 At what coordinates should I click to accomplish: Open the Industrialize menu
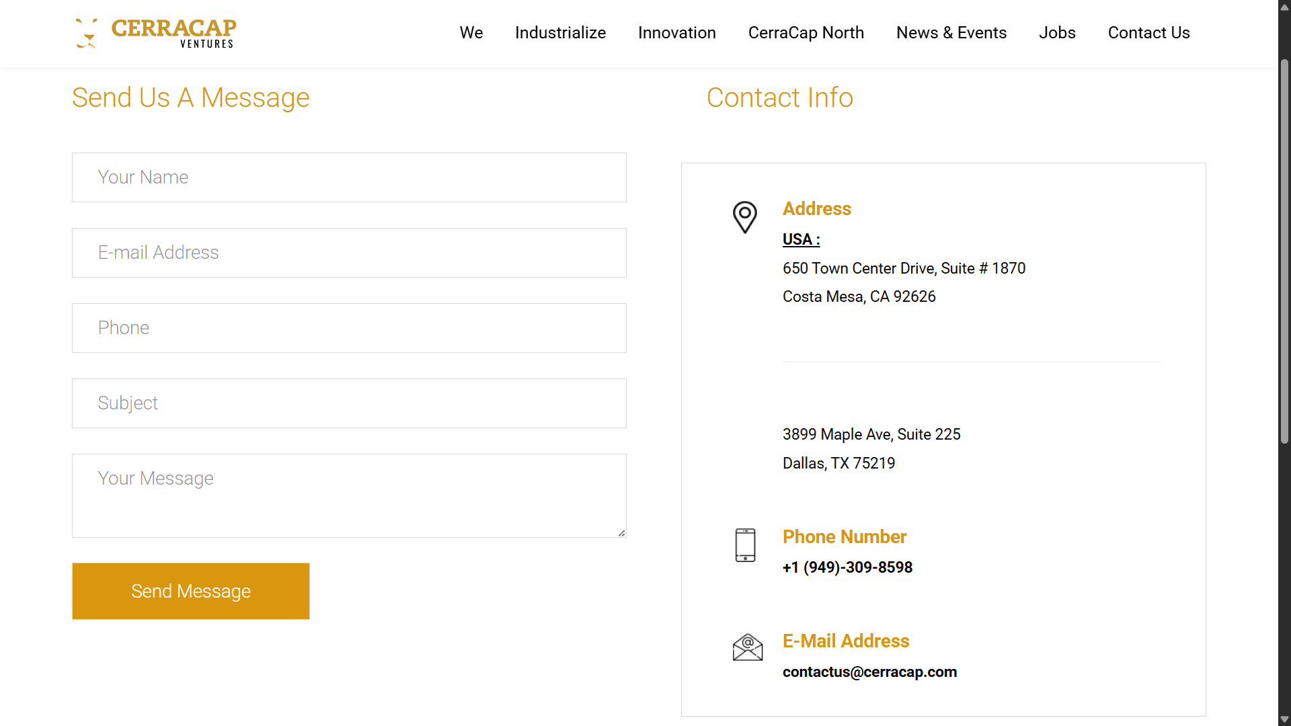click(560, 33)
